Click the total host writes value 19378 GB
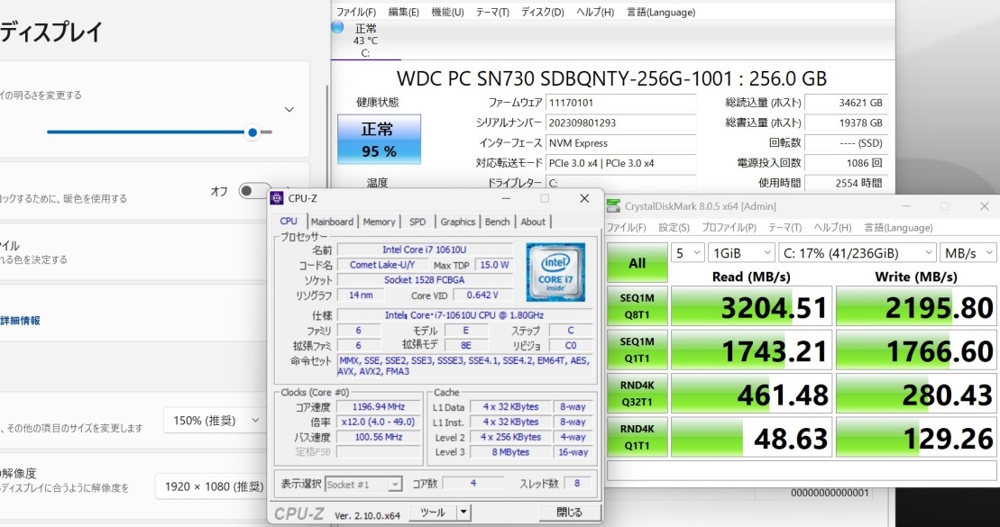The height and width of the screenshot is (527, 1000). [846, 123]
